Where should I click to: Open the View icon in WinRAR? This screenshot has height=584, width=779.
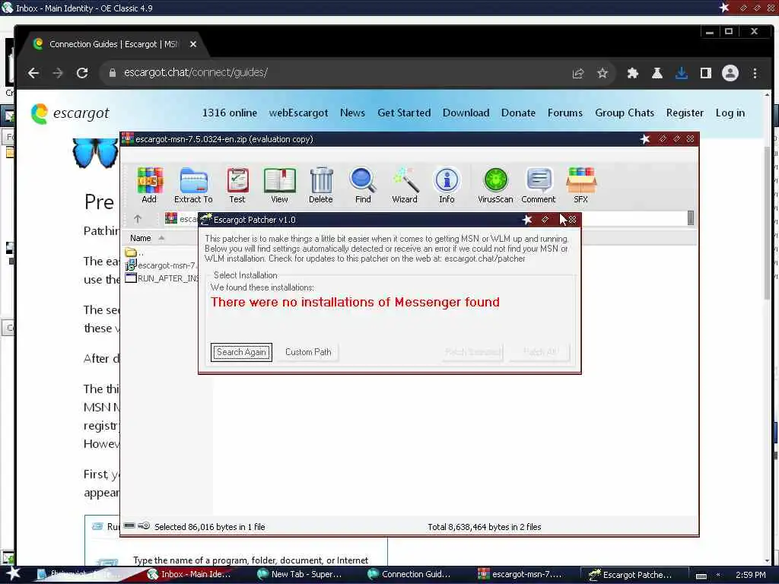279,186
